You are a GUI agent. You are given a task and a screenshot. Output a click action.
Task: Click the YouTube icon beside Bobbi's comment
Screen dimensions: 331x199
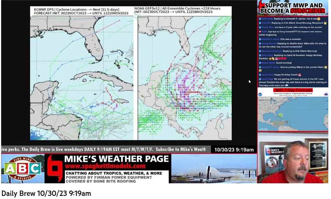pyautogui.click(x=260, y=32)
